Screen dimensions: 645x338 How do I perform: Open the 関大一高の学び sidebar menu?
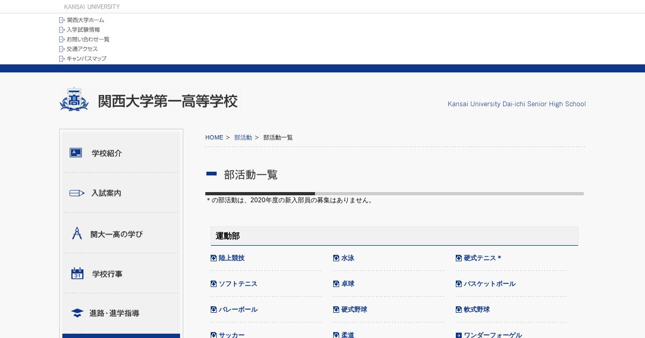[x=121, y=233]
